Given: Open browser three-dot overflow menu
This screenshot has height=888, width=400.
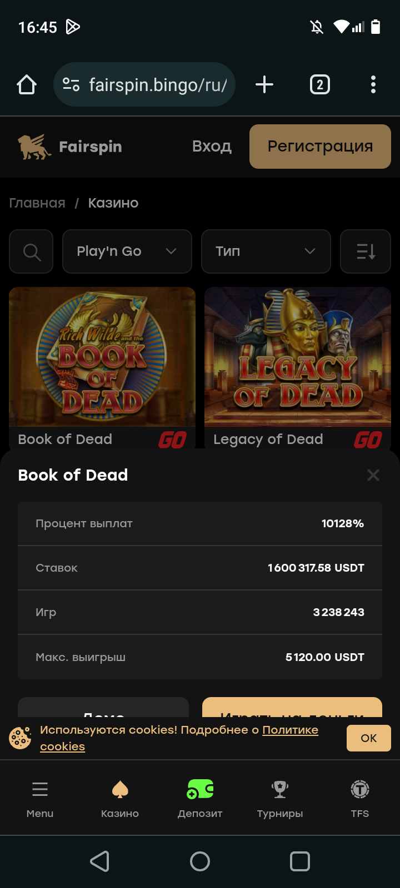Looking at the screenshot, I should coord(373,85).
